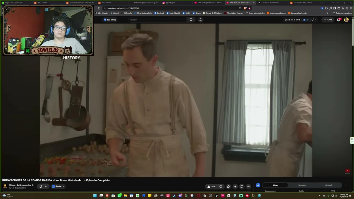Switch to 'Clips - Kick Dashboard' tab
This screenshot has height=199, width=354.
16,3
